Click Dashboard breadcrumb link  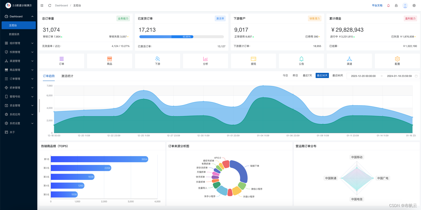(x=61, y=6)
